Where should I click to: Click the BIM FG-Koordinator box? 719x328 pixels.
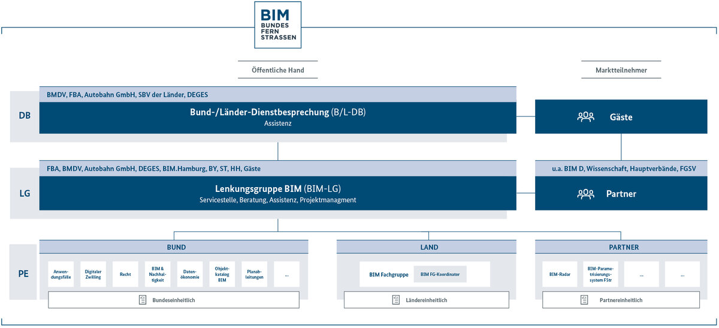[440, 275]
